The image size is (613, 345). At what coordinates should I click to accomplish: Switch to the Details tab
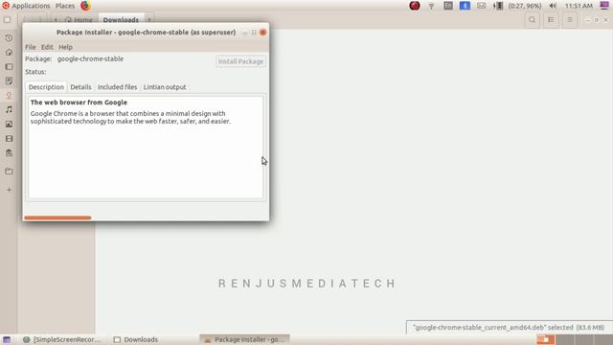pos(80,87)
